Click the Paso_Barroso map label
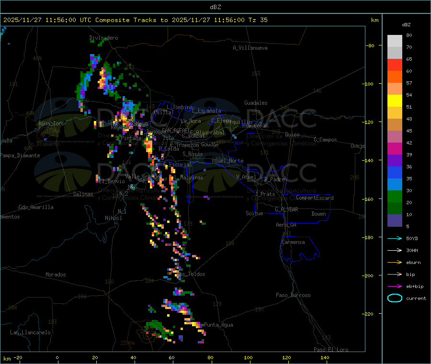431x364 pixels. point(293,296)
